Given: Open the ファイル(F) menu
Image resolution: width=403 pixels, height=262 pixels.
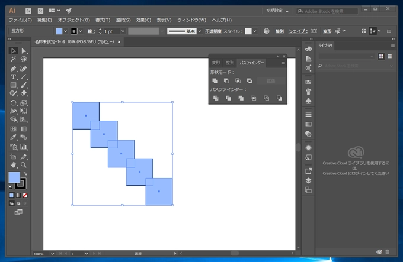Looking at the screenshot, I should 21,20.
